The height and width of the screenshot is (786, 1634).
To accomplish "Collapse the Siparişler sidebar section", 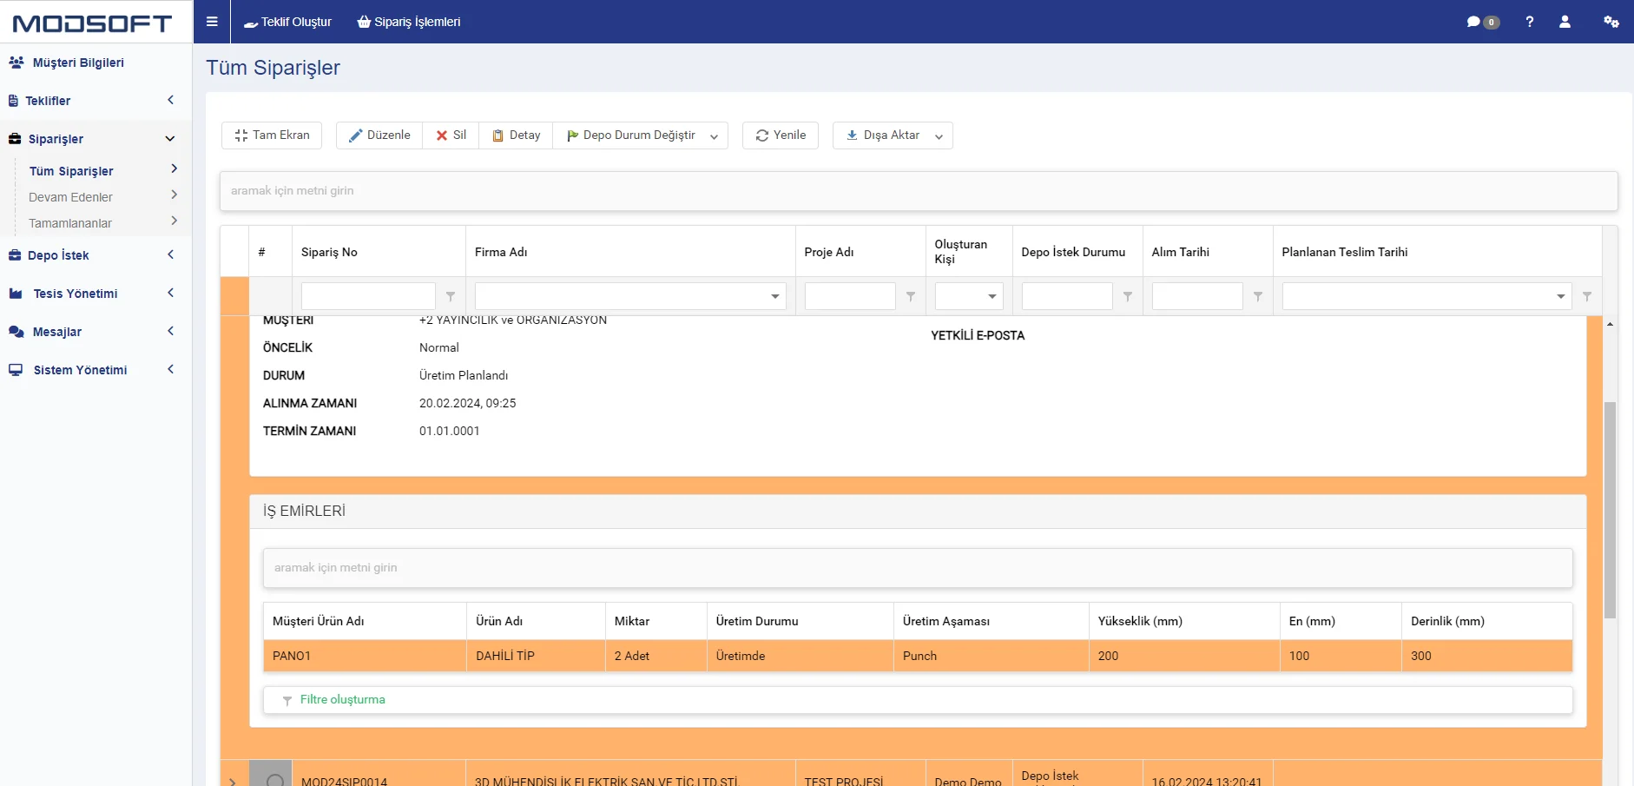I will coord(96,139).
